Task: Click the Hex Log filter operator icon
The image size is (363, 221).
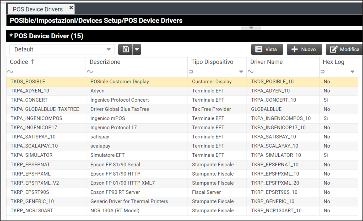Action: coord(323,72)
